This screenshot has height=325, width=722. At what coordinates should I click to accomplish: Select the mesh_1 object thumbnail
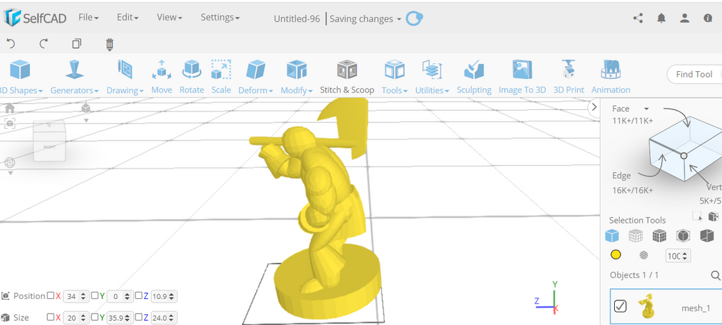pyautogui.click(x=647, y=307)
